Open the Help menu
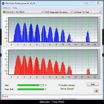104x104 pixels. [15, 8]
